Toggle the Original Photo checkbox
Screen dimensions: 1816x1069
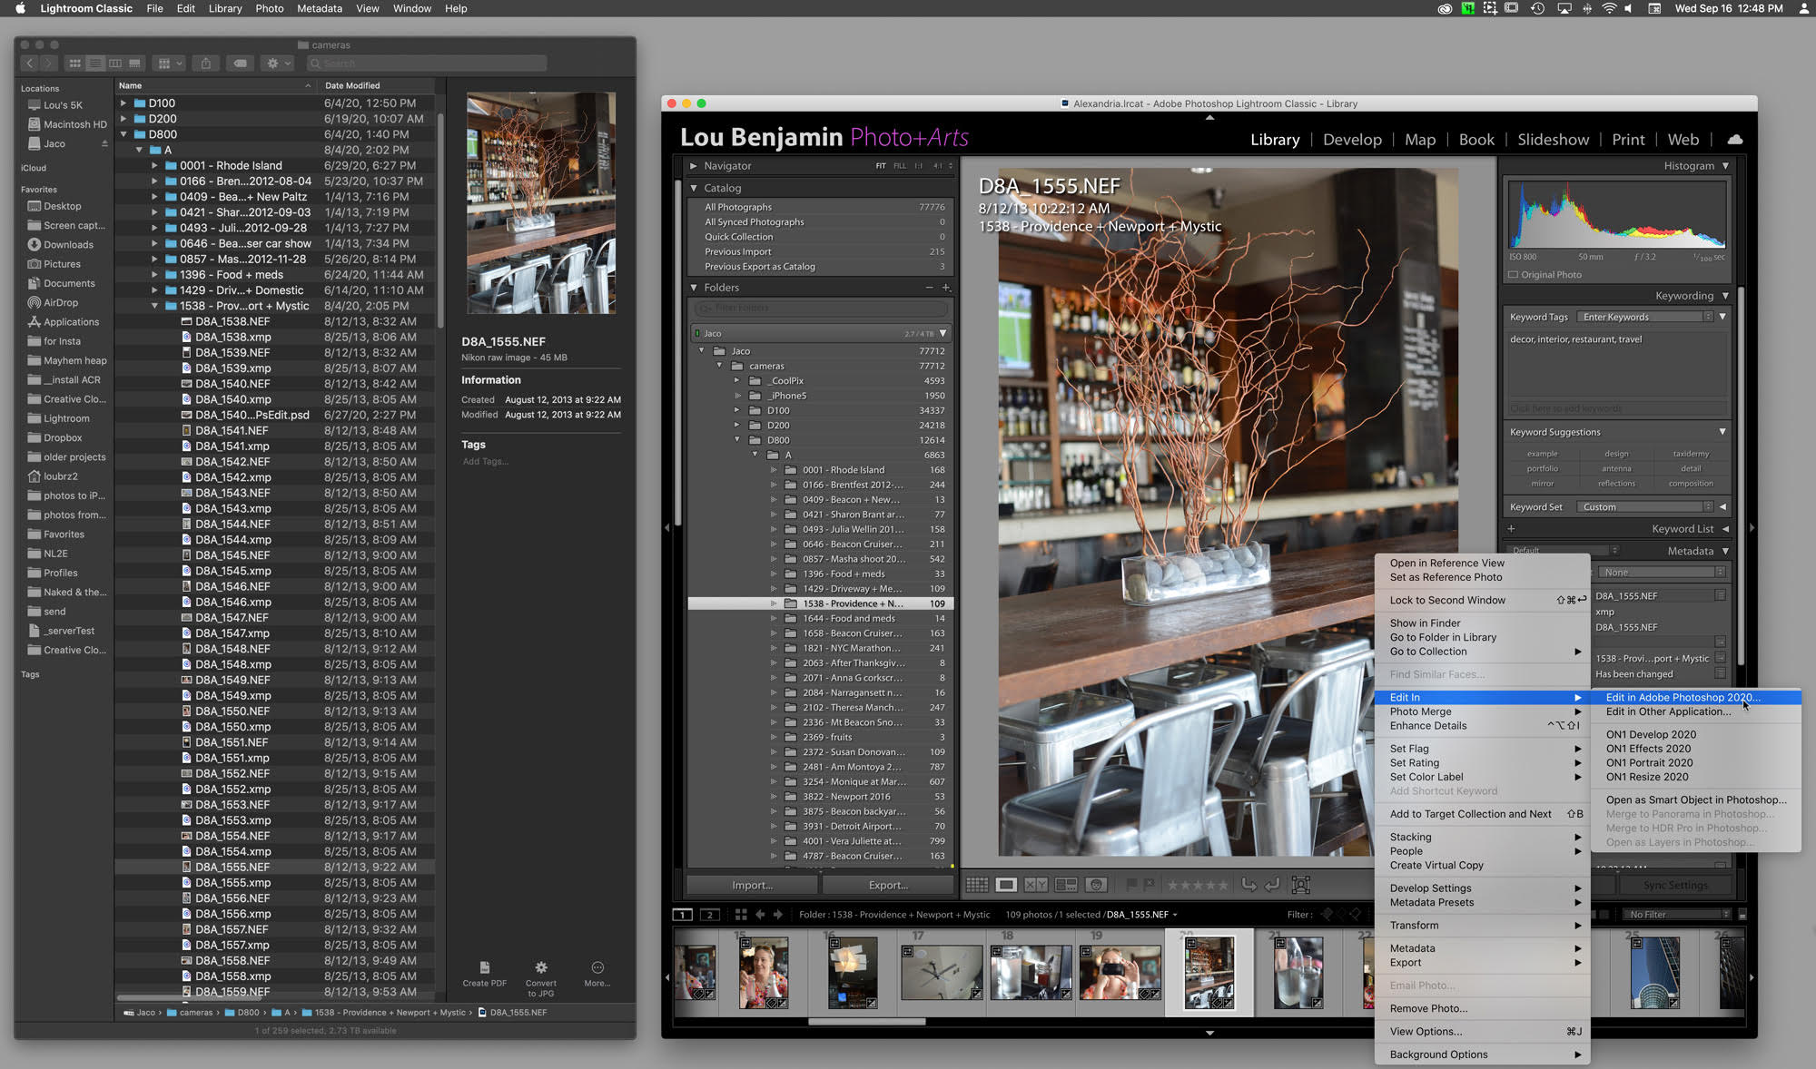point(1514,275)
